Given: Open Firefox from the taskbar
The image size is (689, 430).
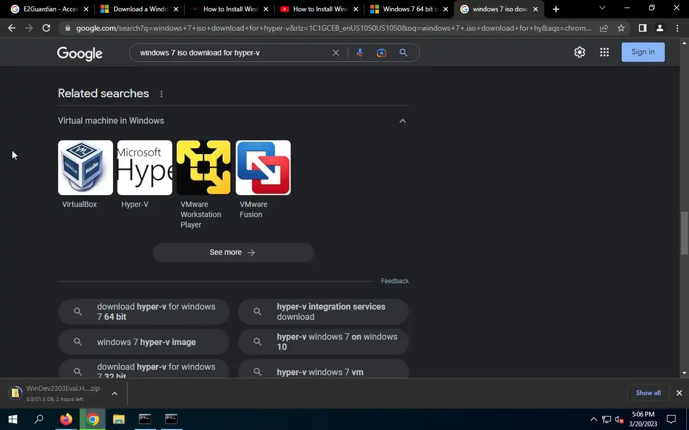Looking at the screenshot, I should tap(66, 419).
